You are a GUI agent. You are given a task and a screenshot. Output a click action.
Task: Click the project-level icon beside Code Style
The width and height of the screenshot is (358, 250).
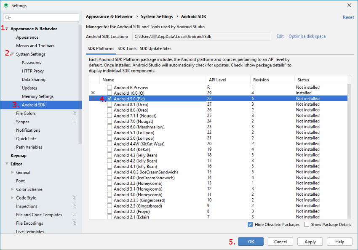[x=75, y=198]
